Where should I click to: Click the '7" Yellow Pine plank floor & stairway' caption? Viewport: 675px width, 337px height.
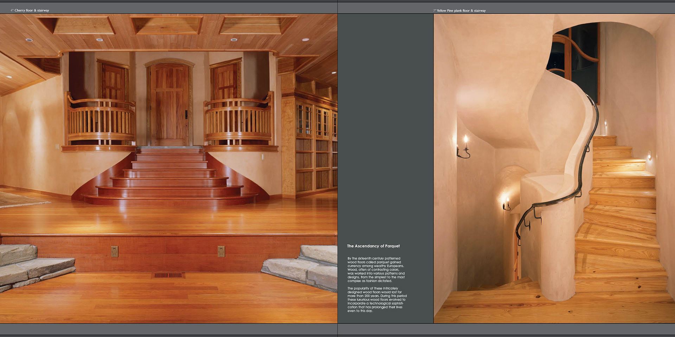click(459, 11)
